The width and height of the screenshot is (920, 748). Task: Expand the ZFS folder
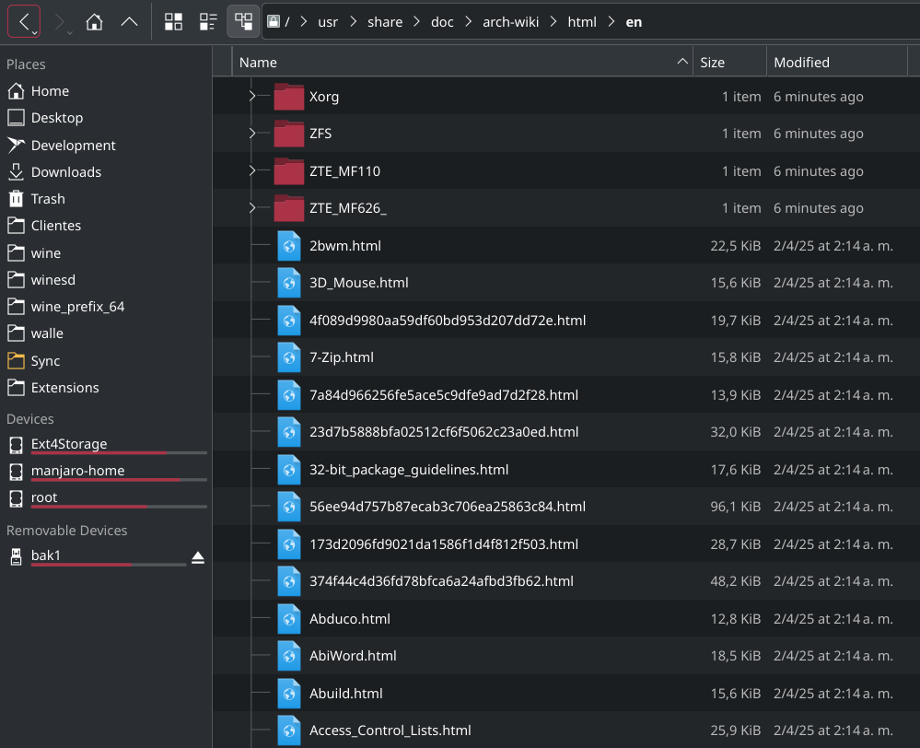point(252,134)
